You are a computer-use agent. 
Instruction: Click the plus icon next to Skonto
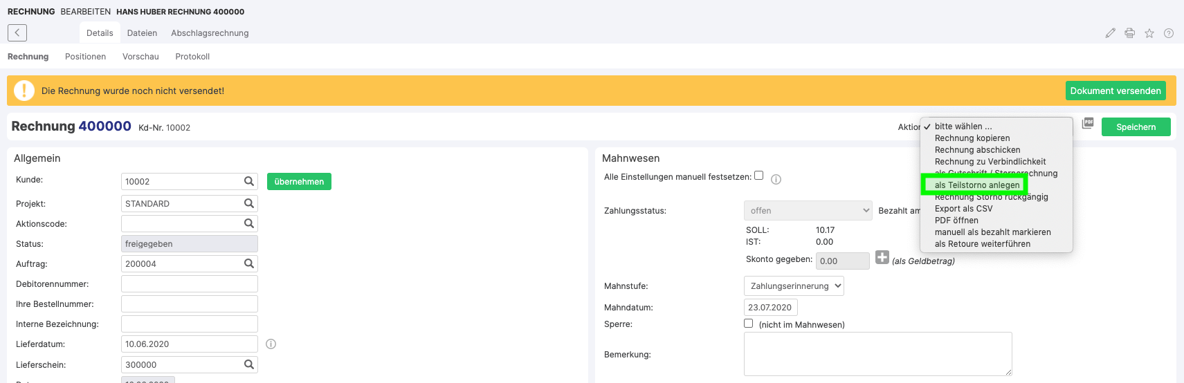(882, 257)
